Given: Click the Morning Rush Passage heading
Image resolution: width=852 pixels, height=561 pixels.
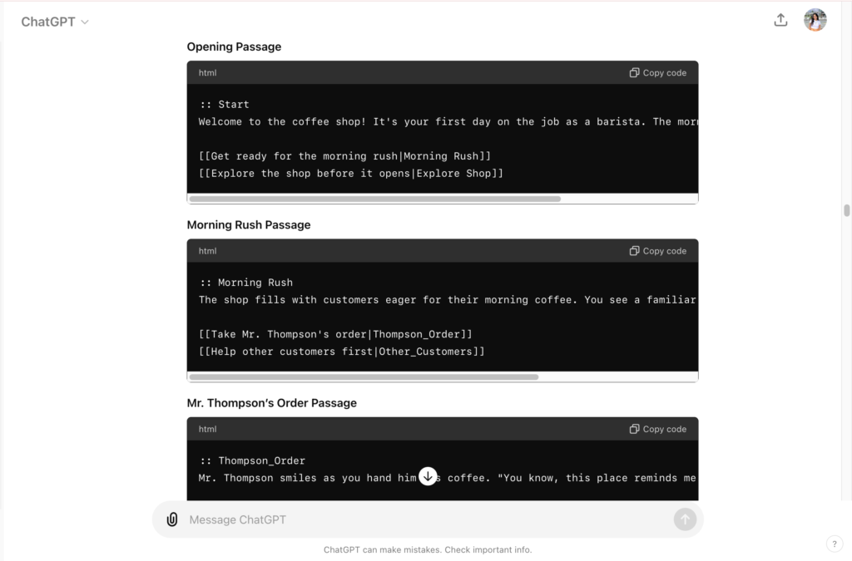Looking at the screenshot, I should (249, 225).
